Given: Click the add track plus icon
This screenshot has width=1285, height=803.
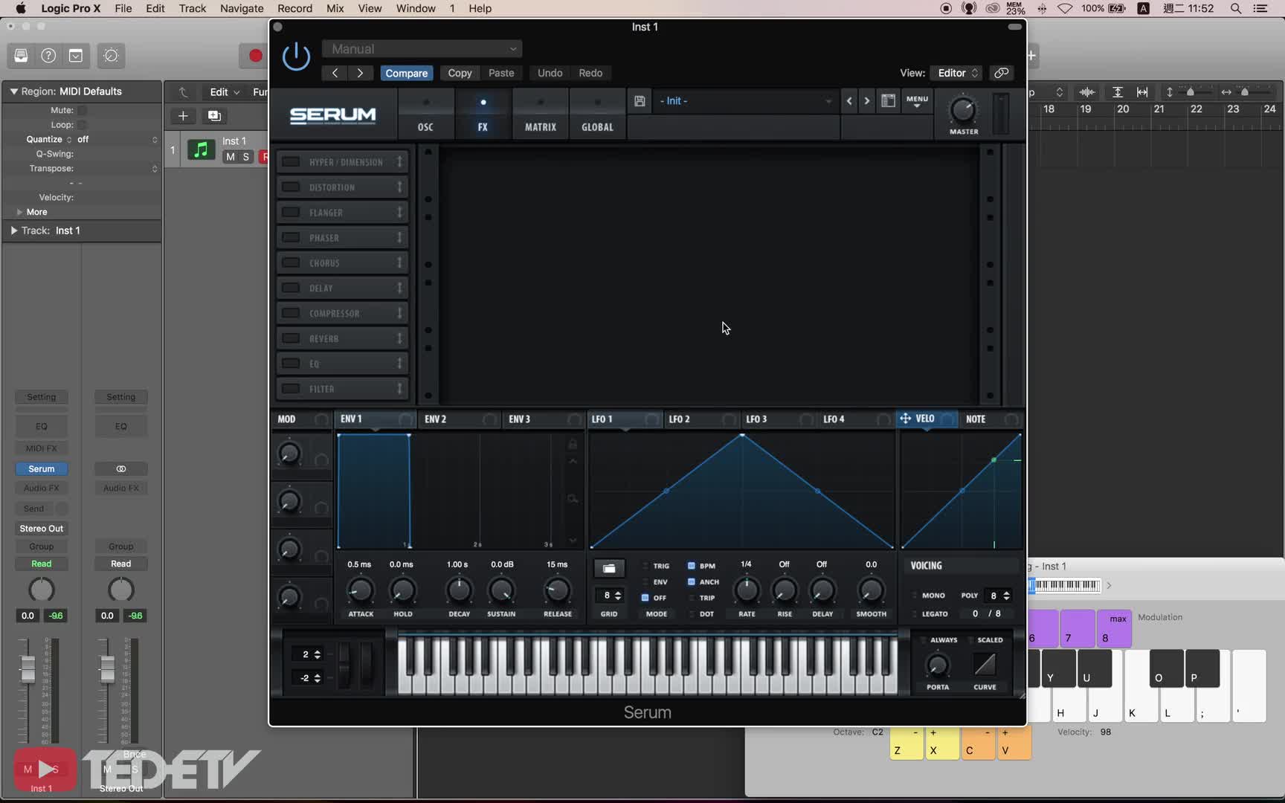Looking at the screenshot, I should click(183, 116).
